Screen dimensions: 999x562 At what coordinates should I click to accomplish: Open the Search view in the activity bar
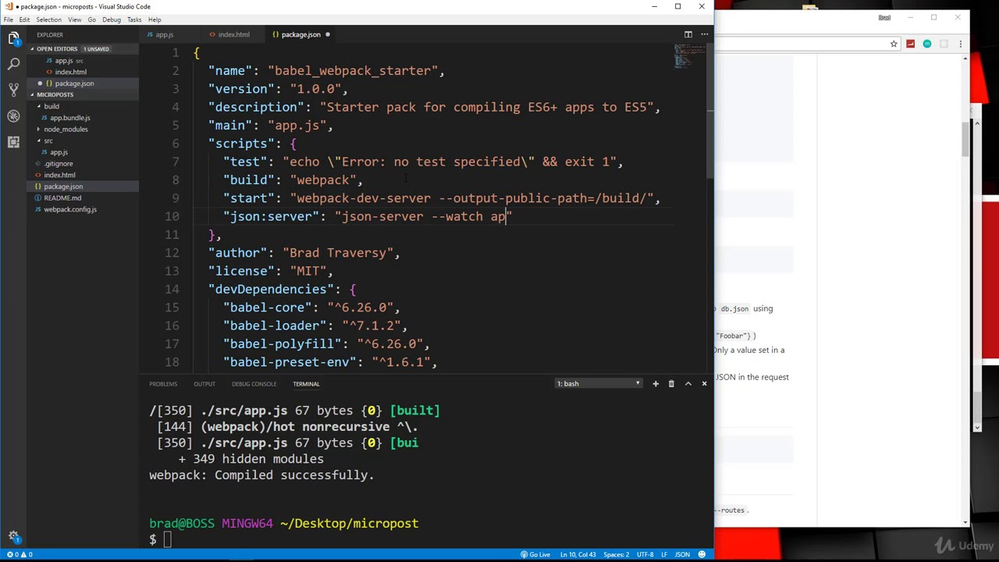coord(13,63)
